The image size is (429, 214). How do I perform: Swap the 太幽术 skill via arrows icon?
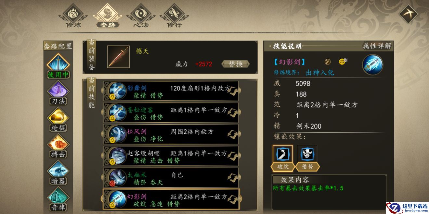pyautogui.click(x=232, y=178)
